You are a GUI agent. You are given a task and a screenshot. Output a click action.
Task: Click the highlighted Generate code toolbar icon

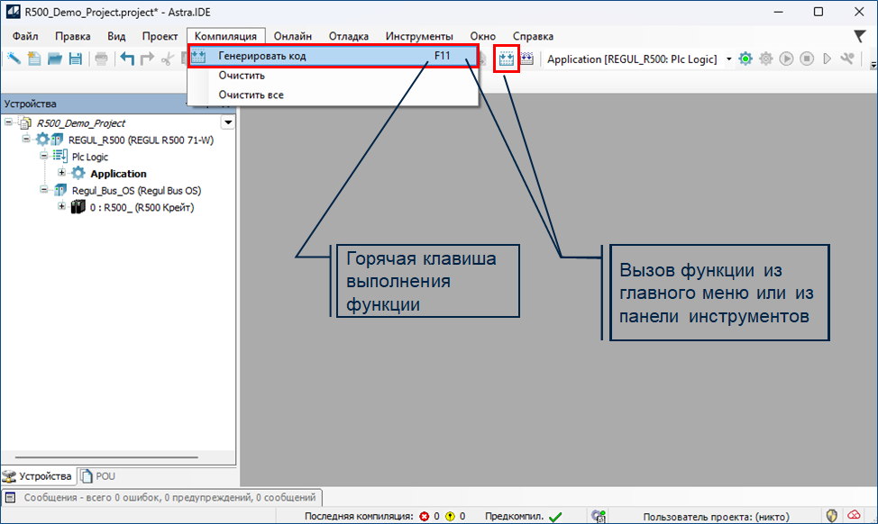507,59
